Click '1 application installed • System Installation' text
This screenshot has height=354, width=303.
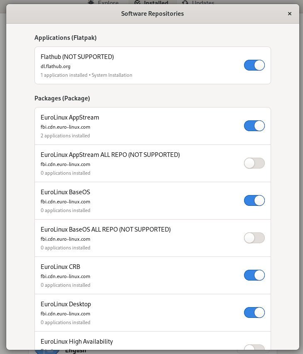(x=86, y=75)
